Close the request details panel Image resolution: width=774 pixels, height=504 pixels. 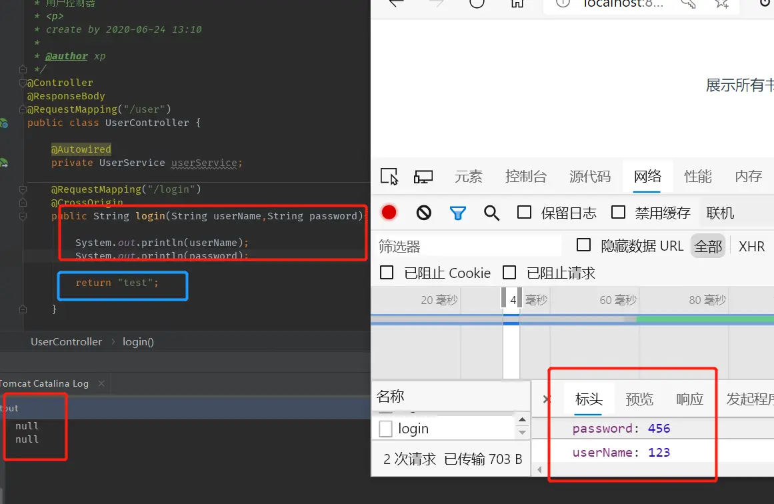click(x=546, y=399)
